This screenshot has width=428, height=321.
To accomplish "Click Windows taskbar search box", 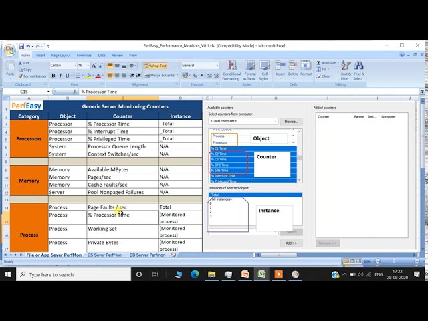I will pyautogui.click(x=74, y=274).
